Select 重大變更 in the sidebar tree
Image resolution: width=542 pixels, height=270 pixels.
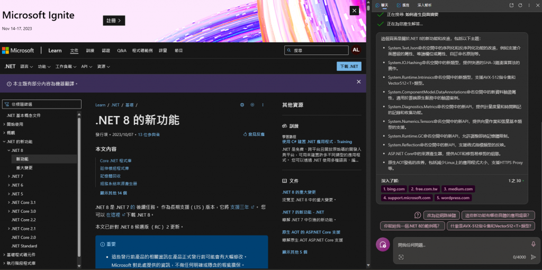pos(24,168)
